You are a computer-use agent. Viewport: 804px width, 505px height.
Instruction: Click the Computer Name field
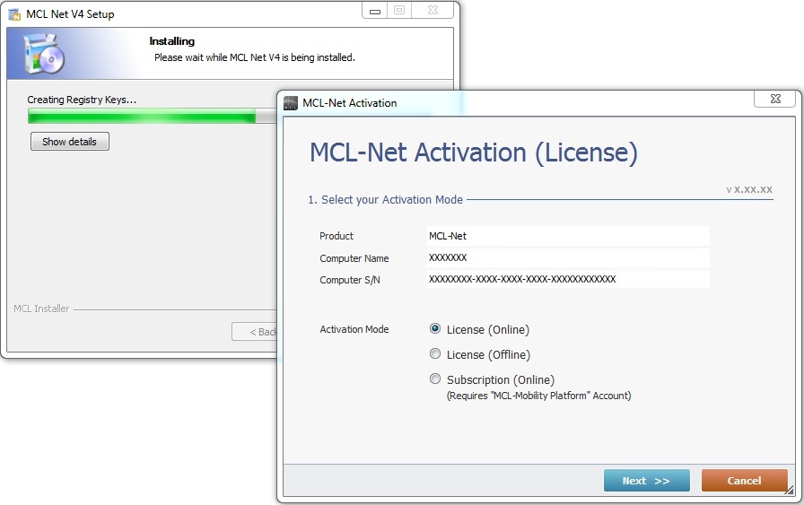coord(568,258)
